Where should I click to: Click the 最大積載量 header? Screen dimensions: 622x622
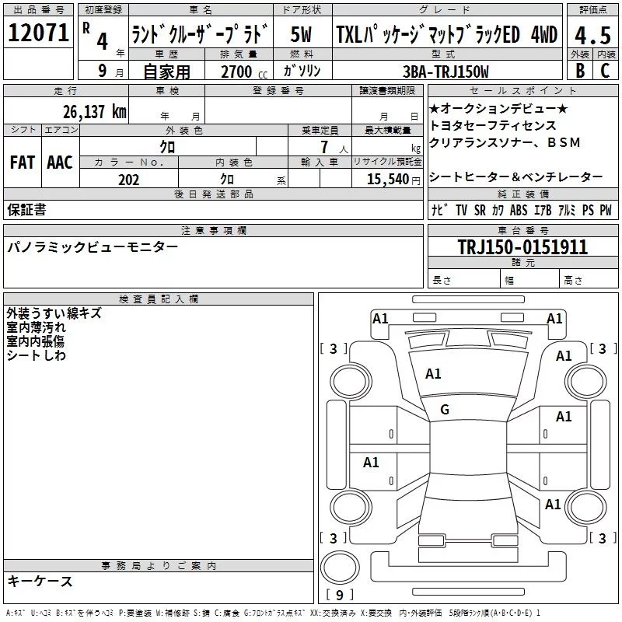point(387,130)
